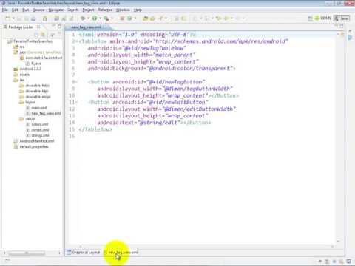Toggle Link with Editor in Package Explorer
This screenshot has height=266, width=355.
click(x=44, y=34)
